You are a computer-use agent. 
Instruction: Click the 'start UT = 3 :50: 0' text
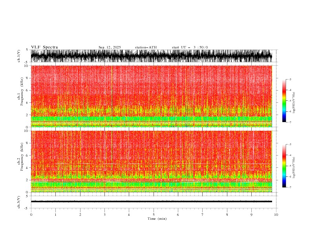point(190,47)
